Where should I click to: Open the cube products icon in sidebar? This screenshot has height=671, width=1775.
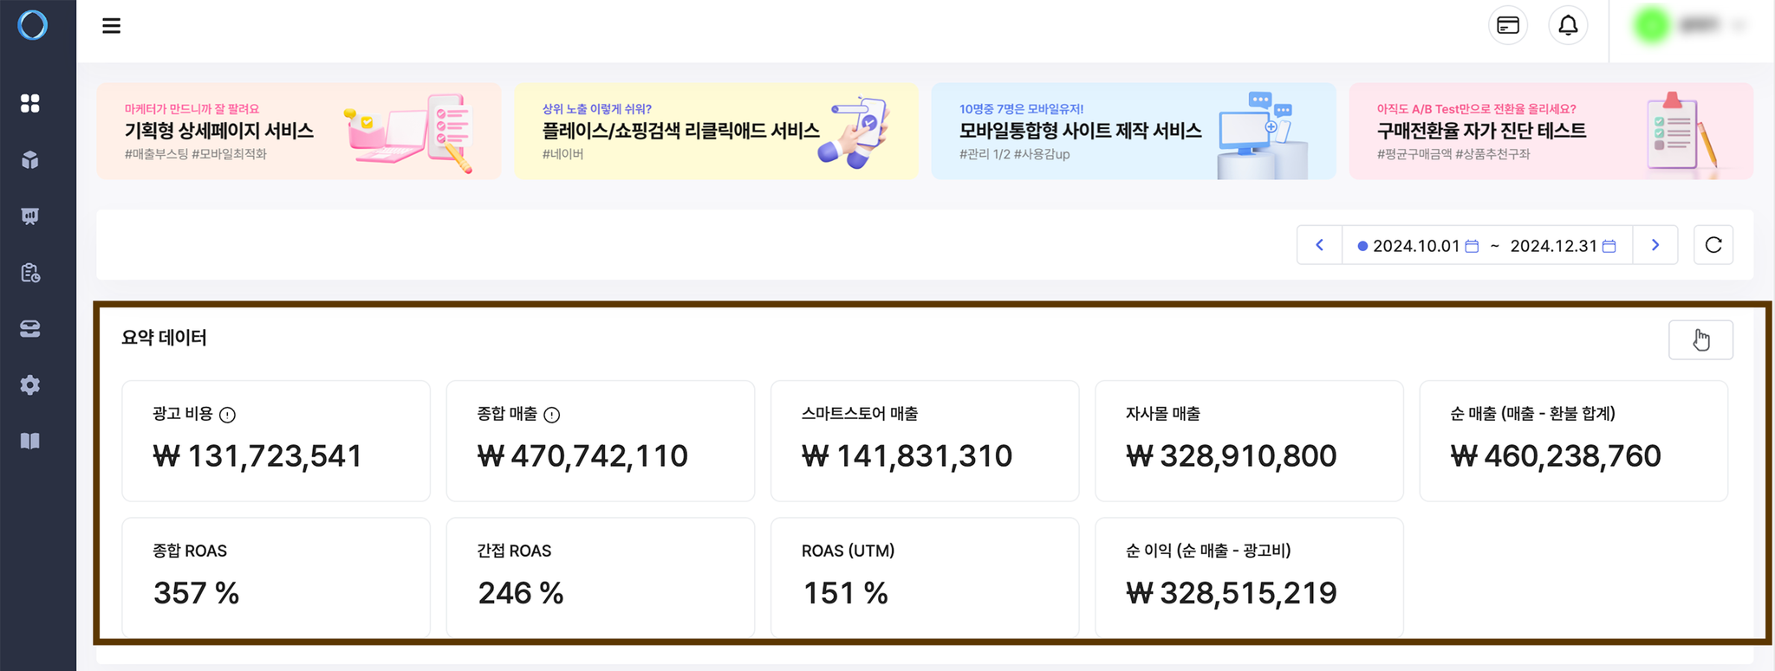[30, 160]
